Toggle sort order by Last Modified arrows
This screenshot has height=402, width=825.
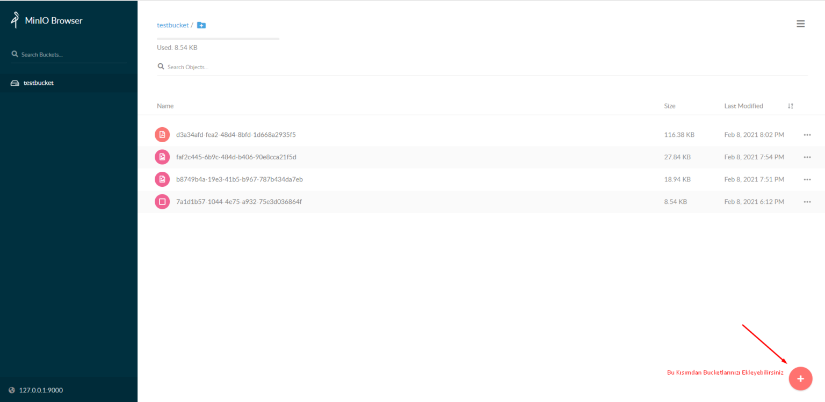click(x=790, y=106)
